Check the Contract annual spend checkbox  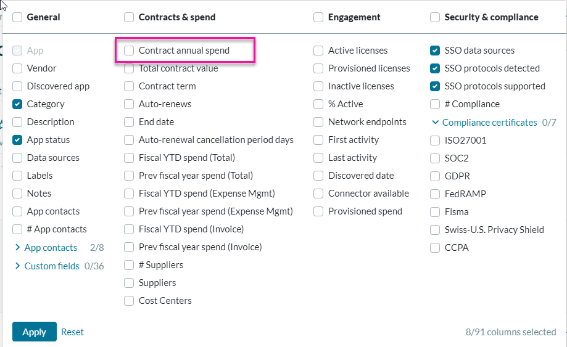click(129, 51)
